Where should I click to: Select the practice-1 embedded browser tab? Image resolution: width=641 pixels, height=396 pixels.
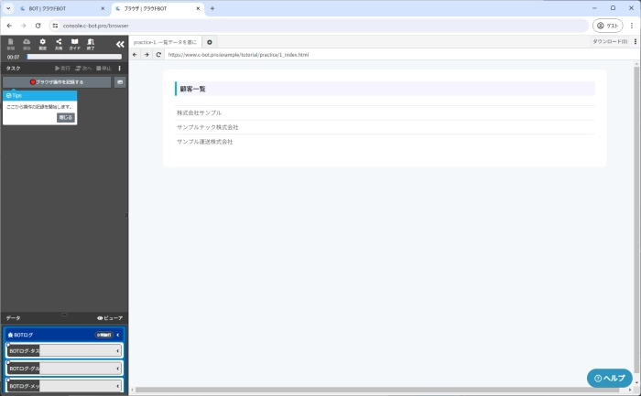(x=165, y=42)
